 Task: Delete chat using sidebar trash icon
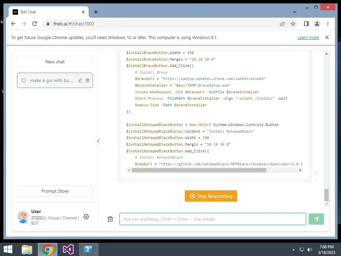(x=88, y=80)
